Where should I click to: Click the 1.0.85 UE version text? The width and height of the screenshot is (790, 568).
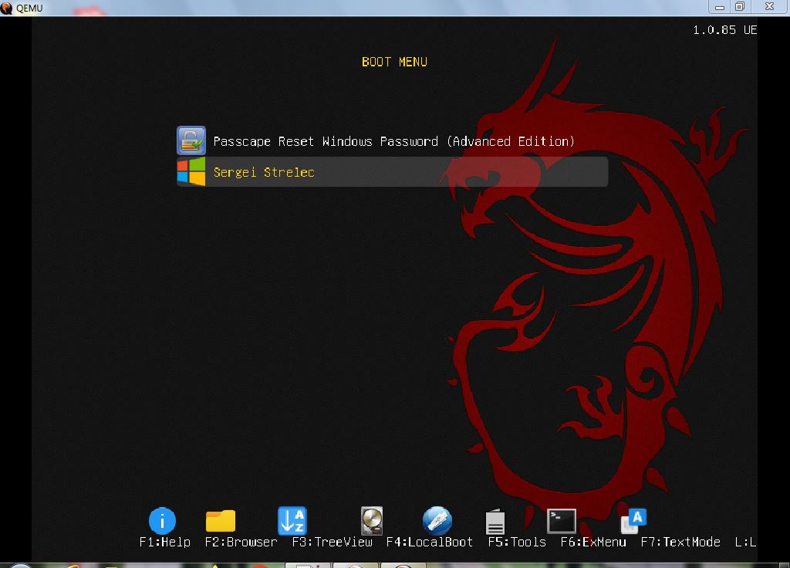pos(724,30)
